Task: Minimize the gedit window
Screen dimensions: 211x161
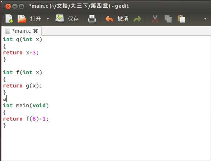Action: click(x=15, y=6)
